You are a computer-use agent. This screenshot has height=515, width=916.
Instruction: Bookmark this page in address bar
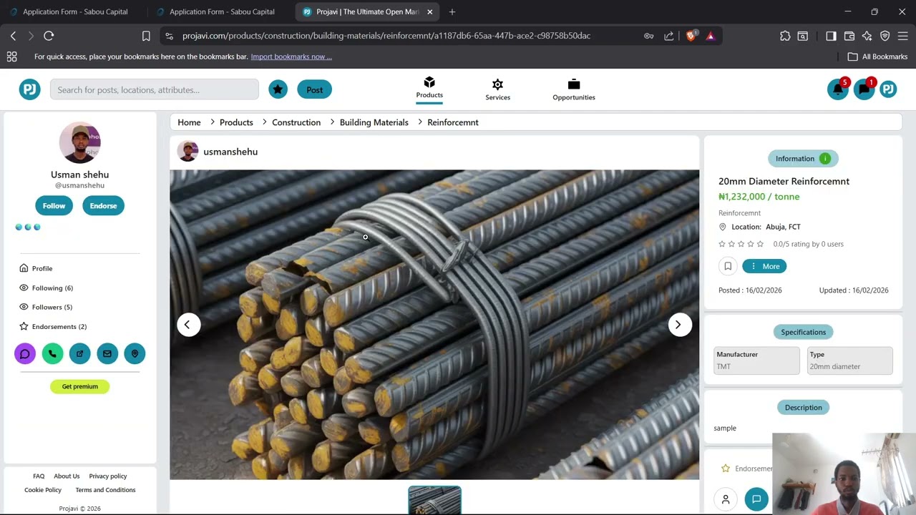click(x=146, y=36)
